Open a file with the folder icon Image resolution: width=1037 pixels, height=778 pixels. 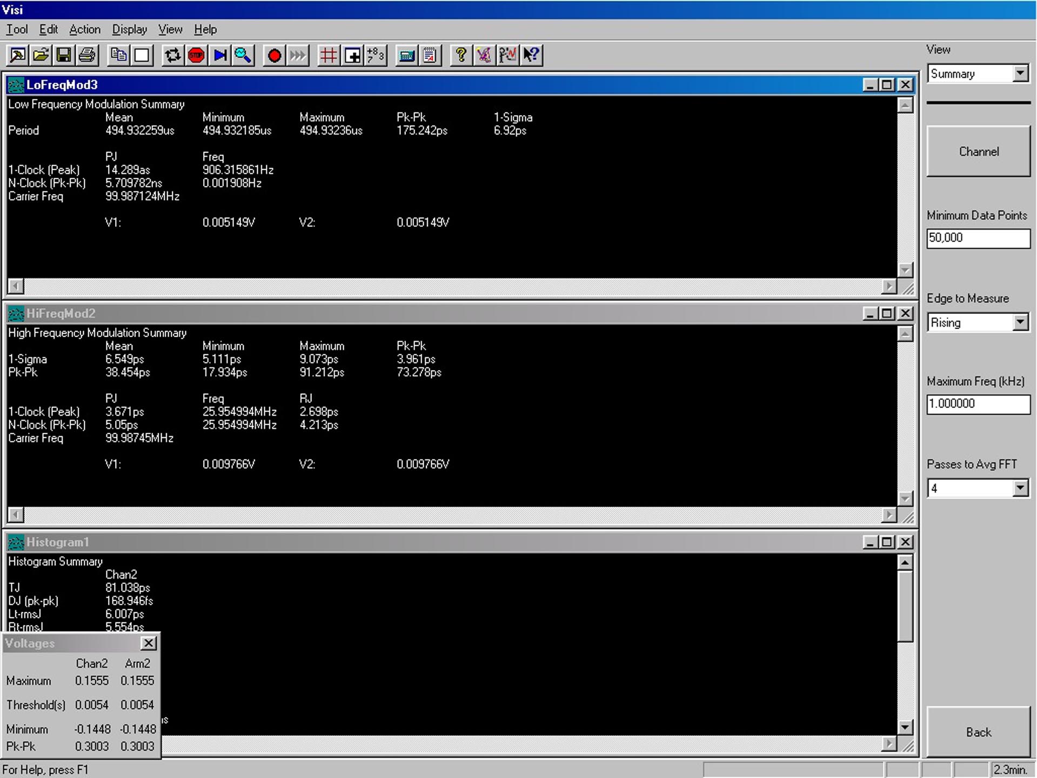pyautogui.click(x=41, y=55)
